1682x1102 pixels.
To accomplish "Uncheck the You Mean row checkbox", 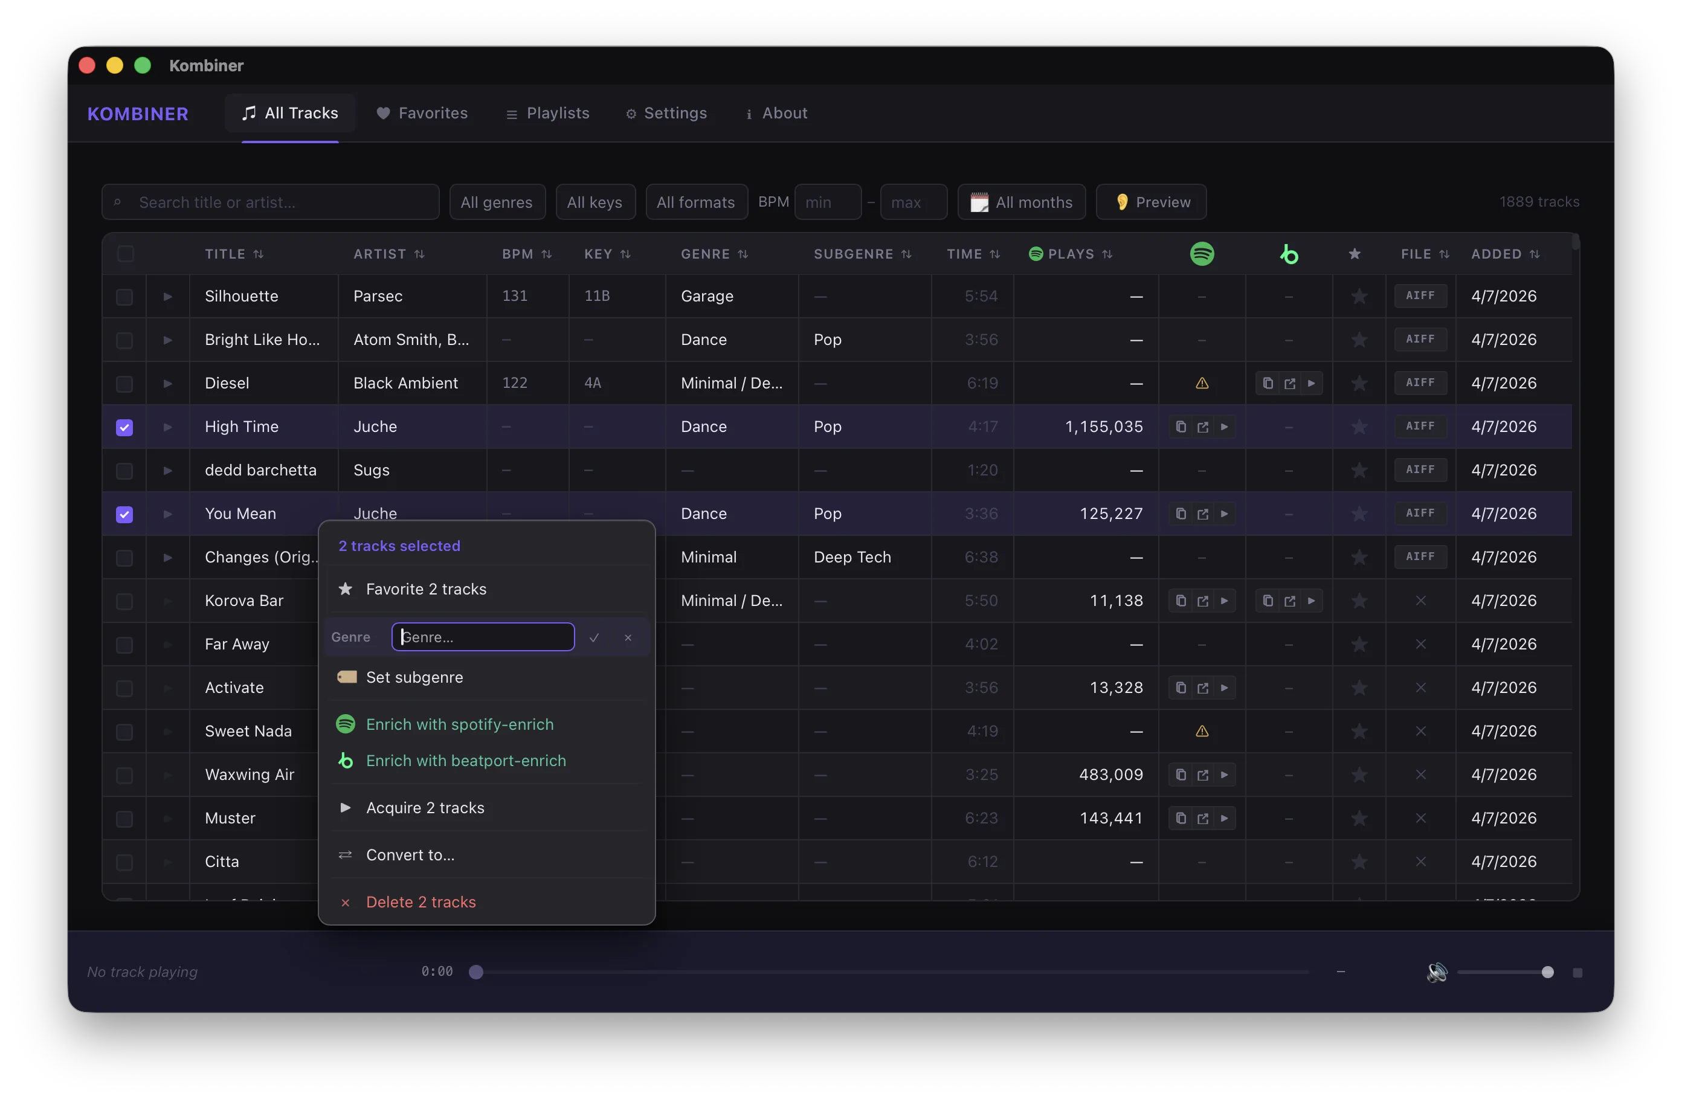I will pyautogui.click(x=124, y=515).
